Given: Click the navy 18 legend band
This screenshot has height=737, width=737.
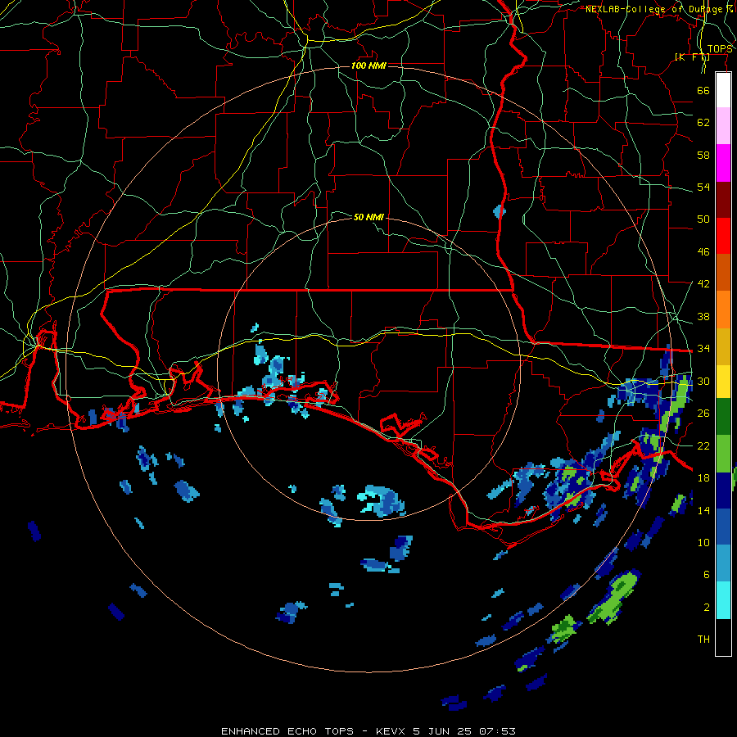Looking at the screenshot, I should tap(723, 491).
